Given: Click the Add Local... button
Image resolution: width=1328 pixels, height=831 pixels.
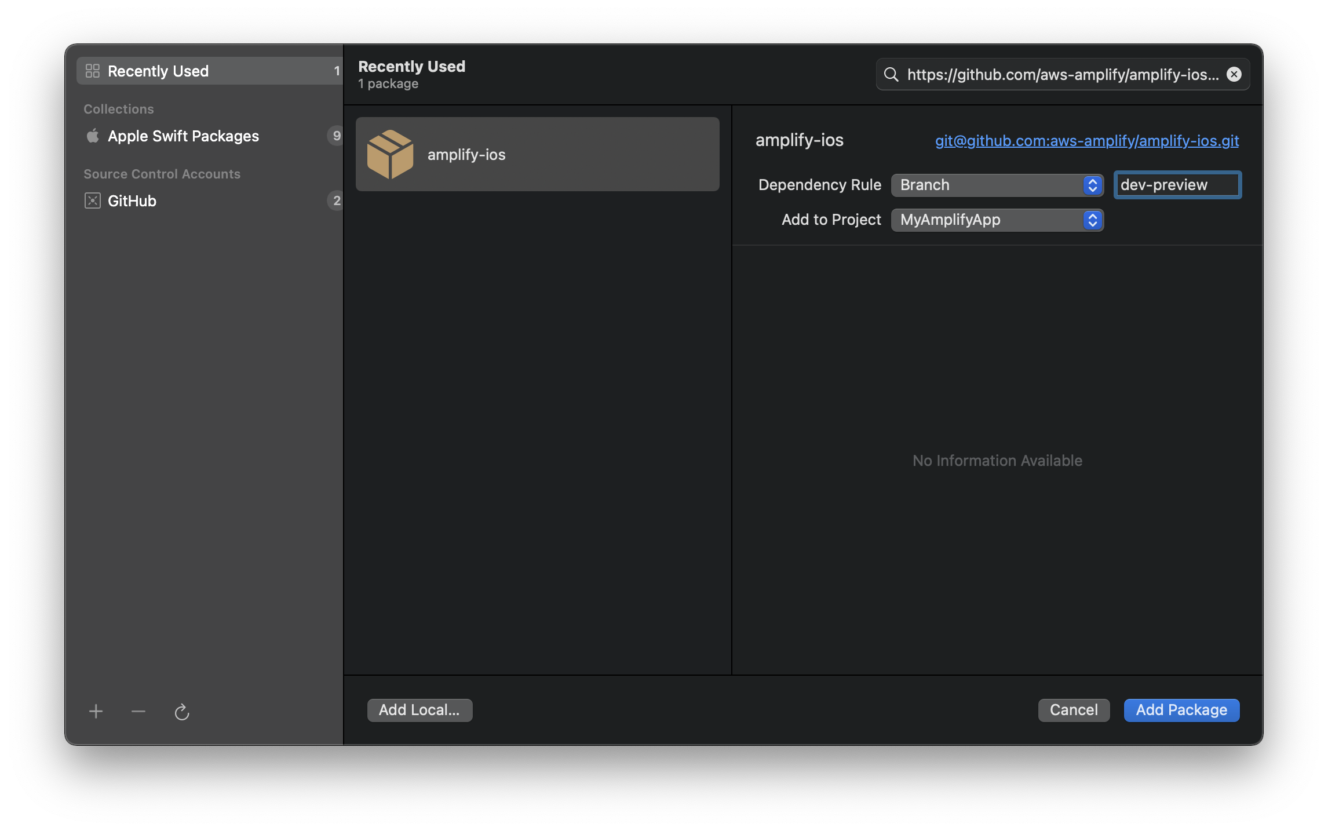Looking at the screenshot, I should point(419,710).
